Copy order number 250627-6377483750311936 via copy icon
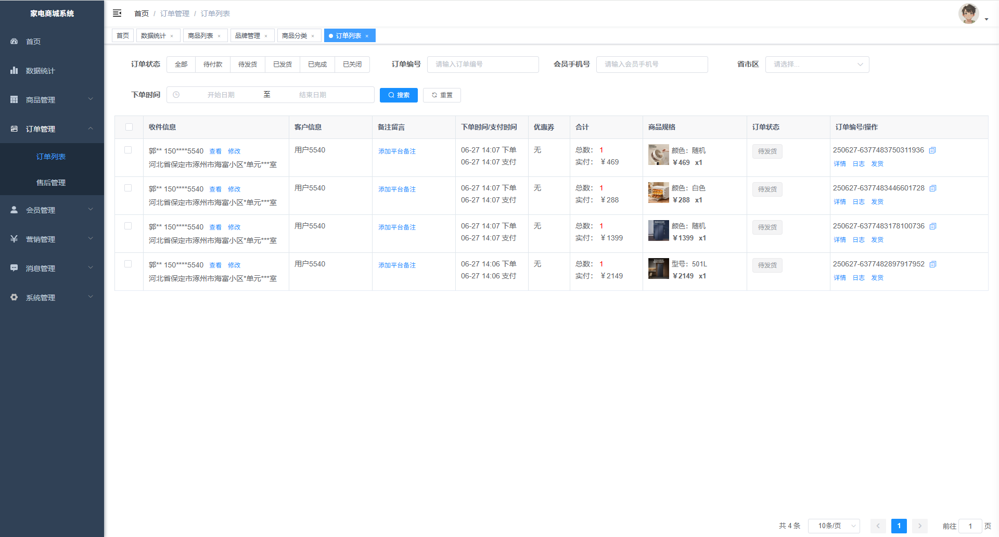Image resolution: width=999 pixels, height=537 pixels. [x=932, y=150]
